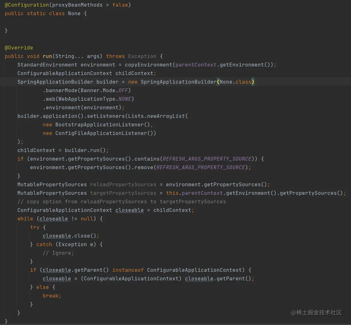Click 'setListeners' method call

coord(106,116)
